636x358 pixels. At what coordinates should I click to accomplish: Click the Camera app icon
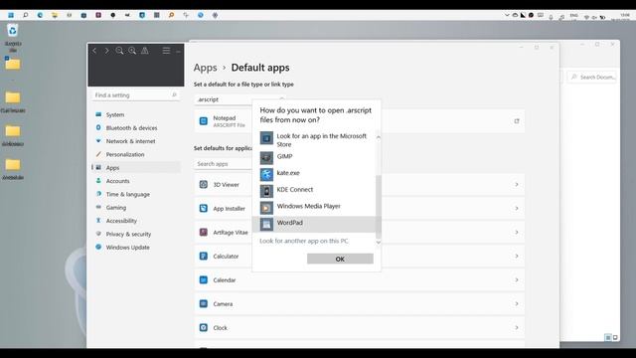coord(203,303)
